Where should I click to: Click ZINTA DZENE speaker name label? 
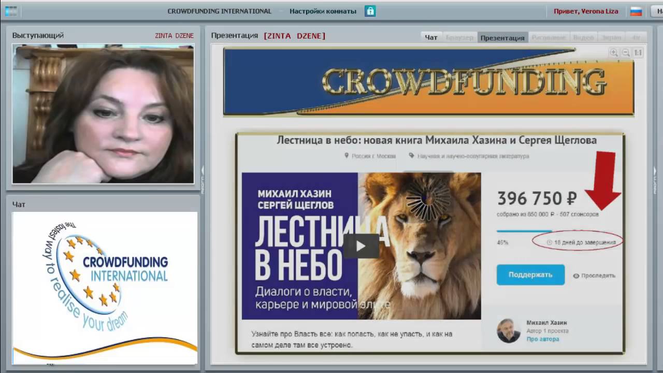click(x=174, y=36)
